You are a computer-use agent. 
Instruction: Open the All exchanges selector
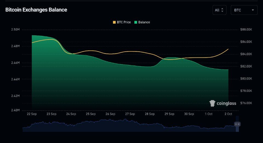coord(219,10)
